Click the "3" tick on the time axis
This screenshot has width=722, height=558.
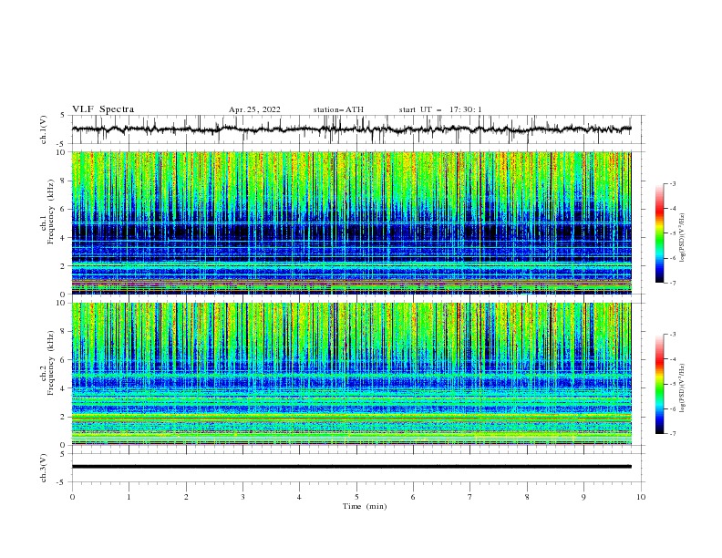click(242, 497)
